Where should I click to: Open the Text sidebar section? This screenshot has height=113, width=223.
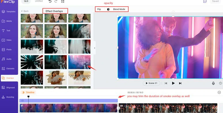click(x=6, y=30)
